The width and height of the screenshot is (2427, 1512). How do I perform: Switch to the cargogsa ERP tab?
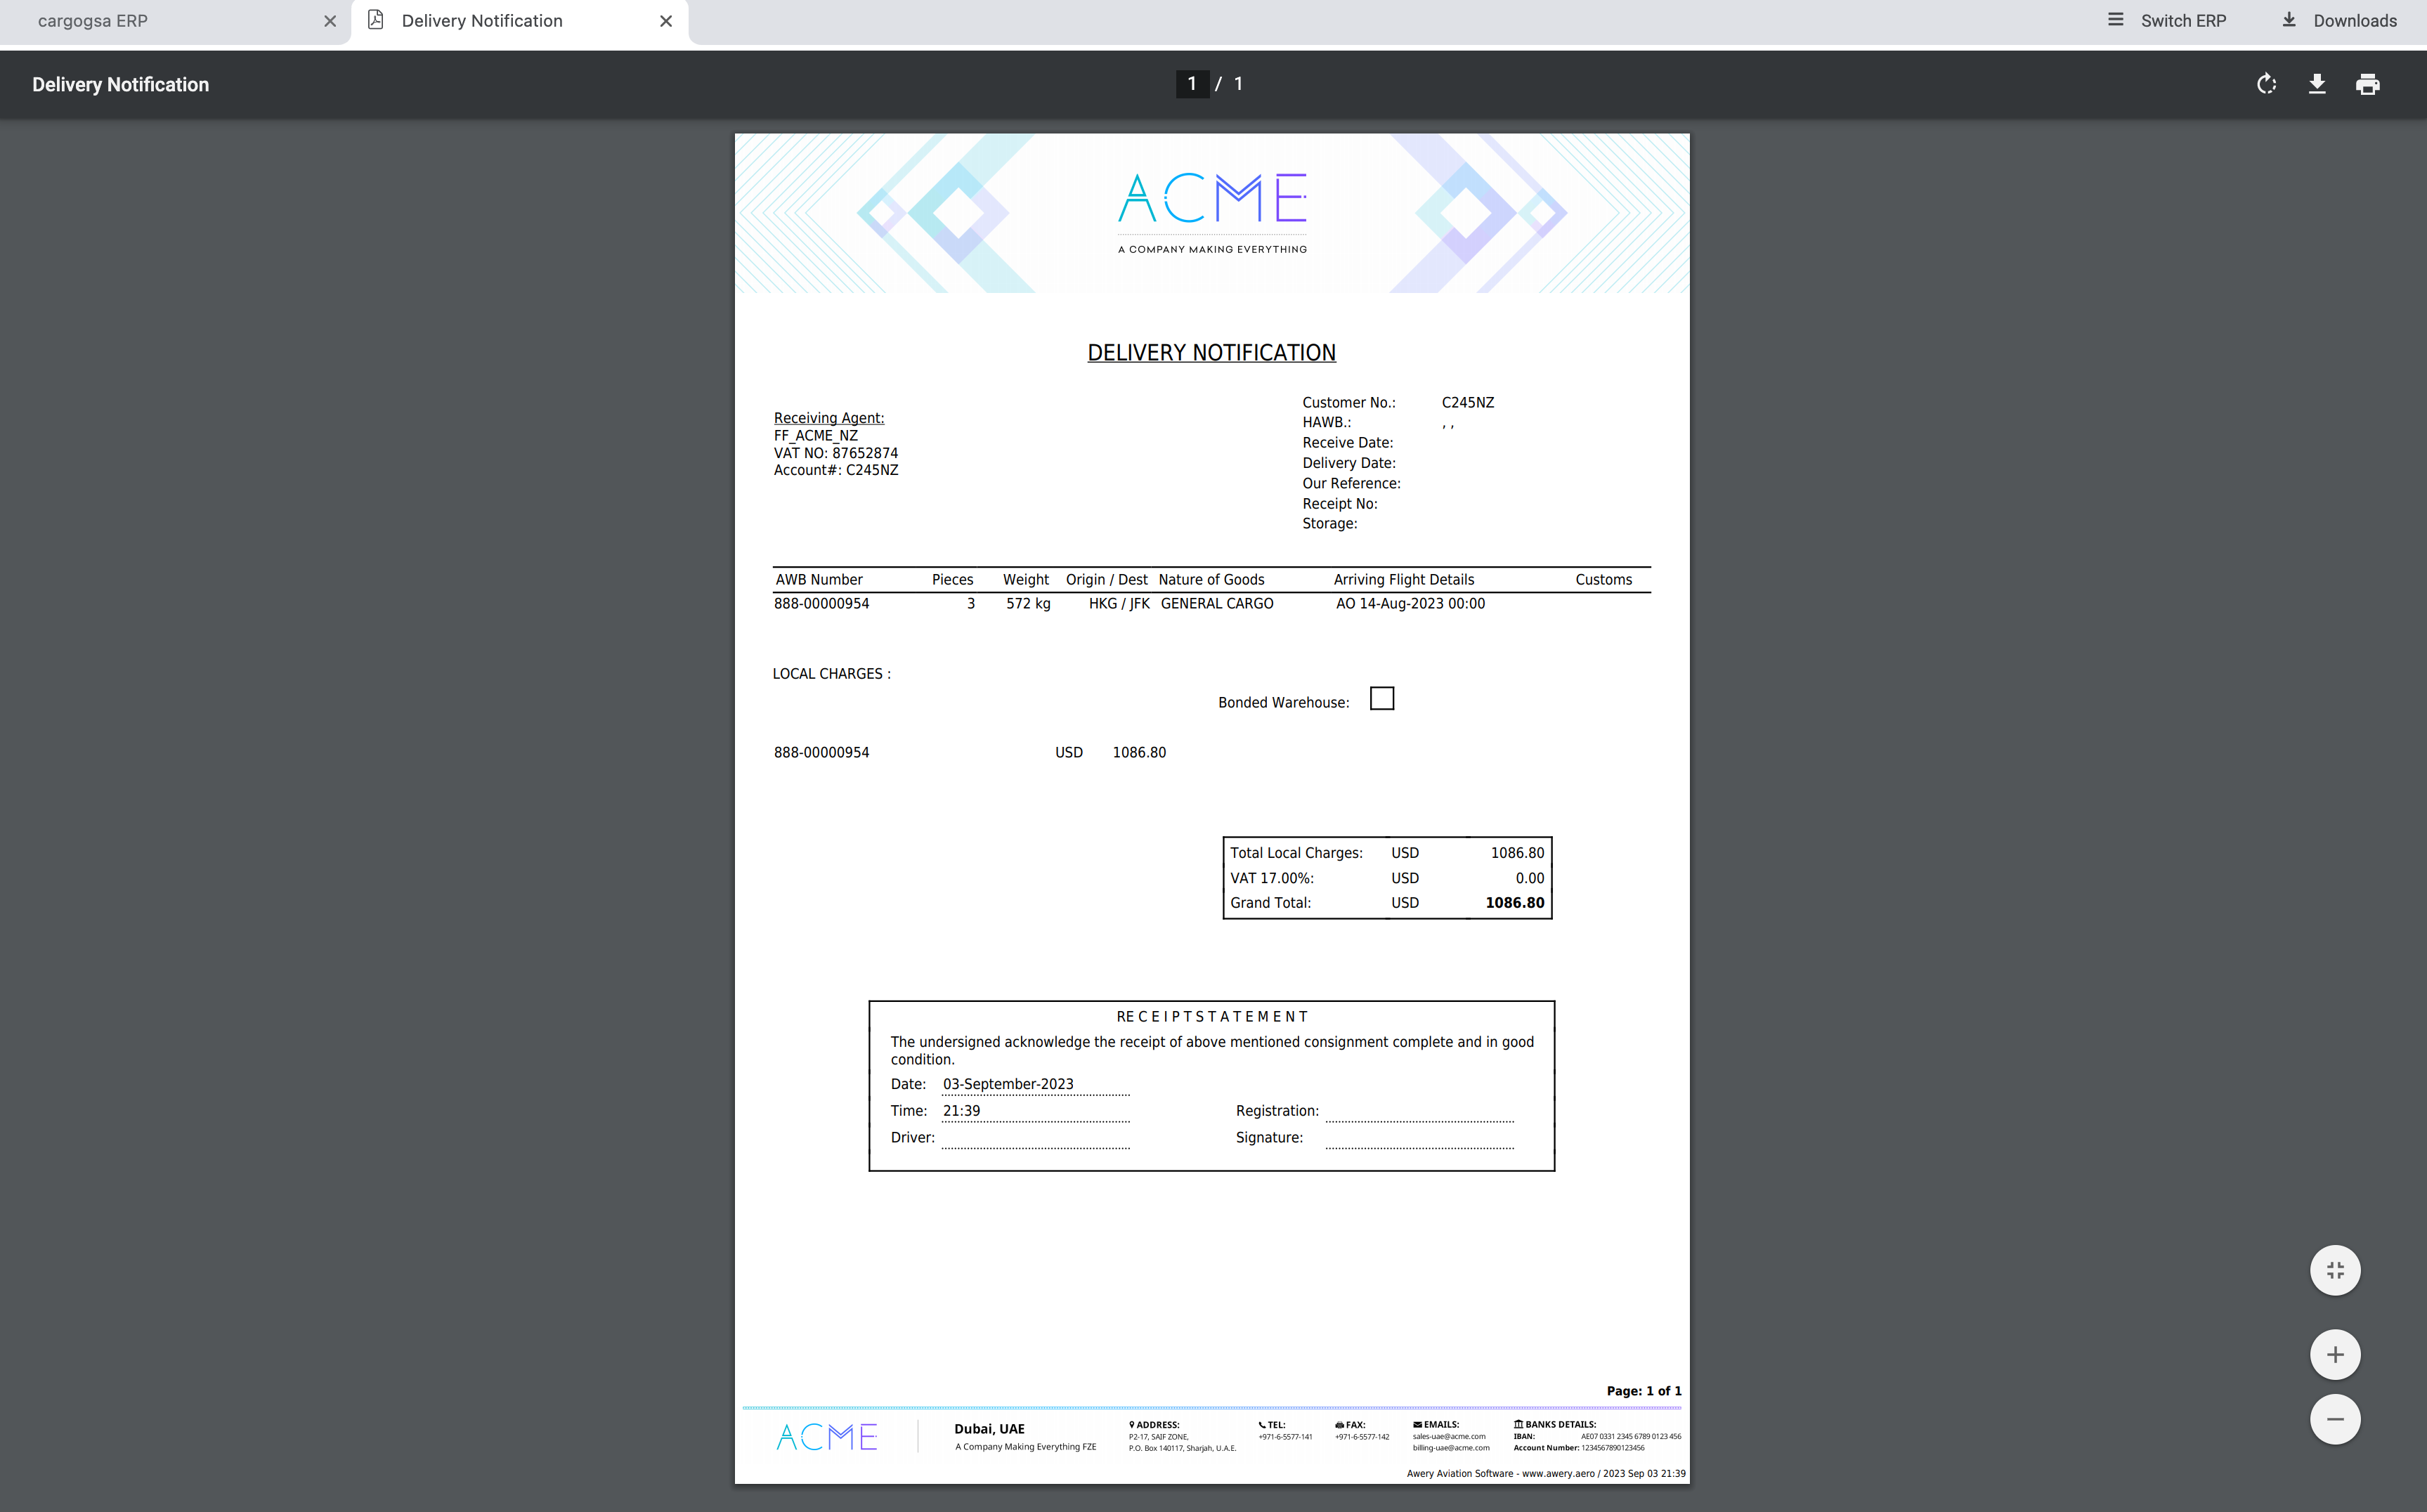(93, 21)
